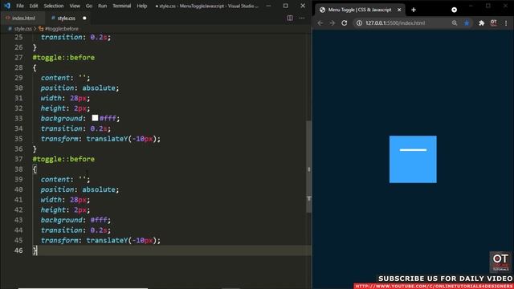Click the site information icon

pyautogui.click(x=359, y=23)
